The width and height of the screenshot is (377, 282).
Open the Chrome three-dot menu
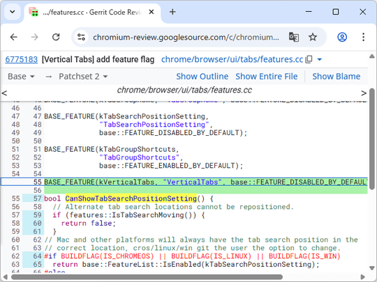363,37
